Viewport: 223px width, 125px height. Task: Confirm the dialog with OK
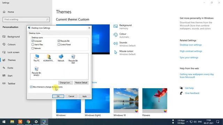pos(58,96)
